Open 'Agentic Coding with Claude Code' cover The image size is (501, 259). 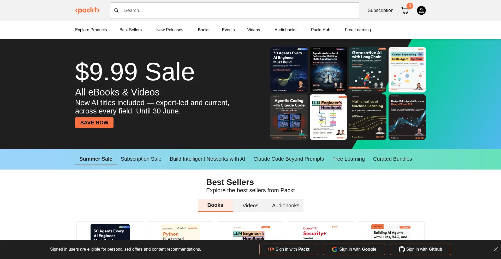(x=289, y=117)
